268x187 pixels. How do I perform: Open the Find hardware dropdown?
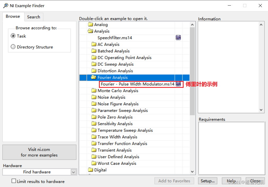pos(74,172)
